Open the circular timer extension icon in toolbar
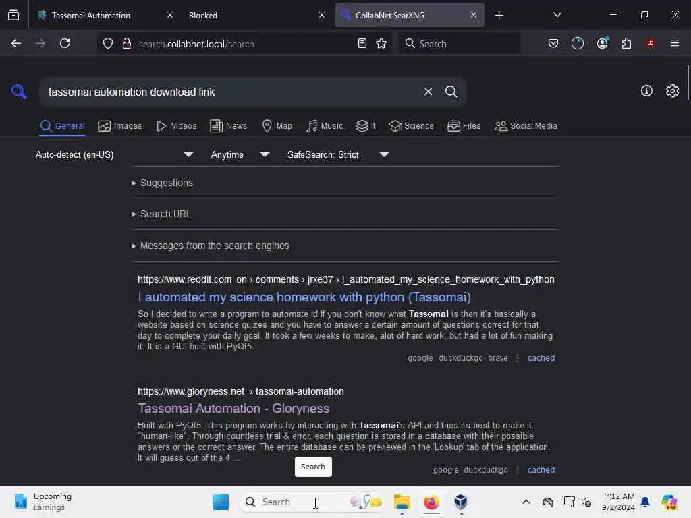 coord(578,43)
